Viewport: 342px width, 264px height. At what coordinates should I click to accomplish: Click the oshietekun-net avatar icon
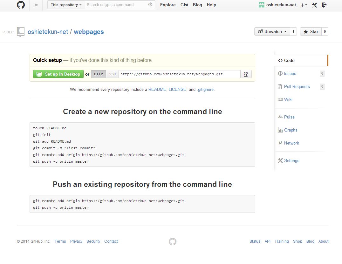click(x=262, y=5)
